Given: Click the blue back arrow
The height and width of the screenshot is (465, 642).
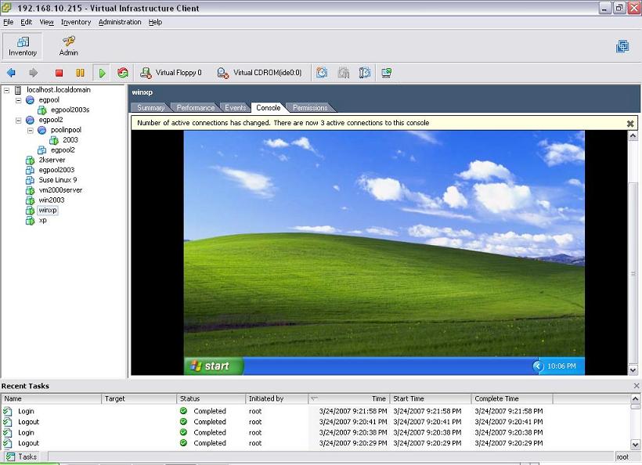Looking at the screenshot, I should [11, 73].
